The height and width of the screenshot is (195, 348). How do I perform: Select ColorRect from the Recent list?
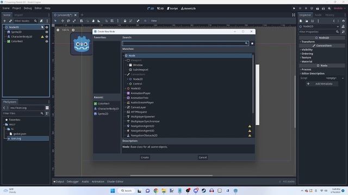tap(104, 103)
